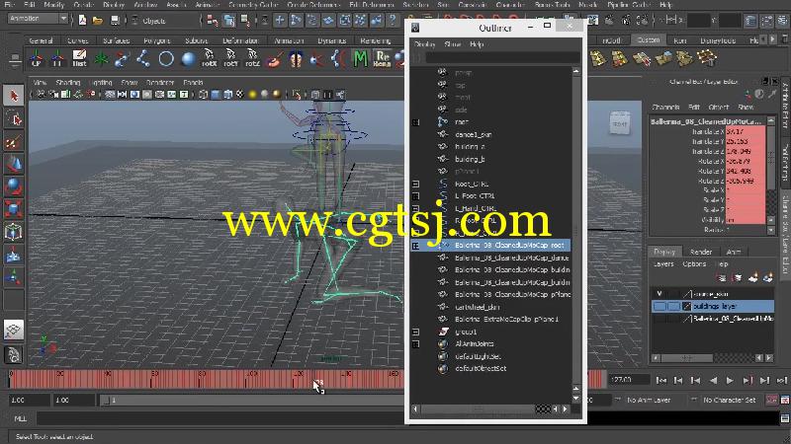Expand the root joint in Outliner
This screenshot has height=444, width=791.
415,122
